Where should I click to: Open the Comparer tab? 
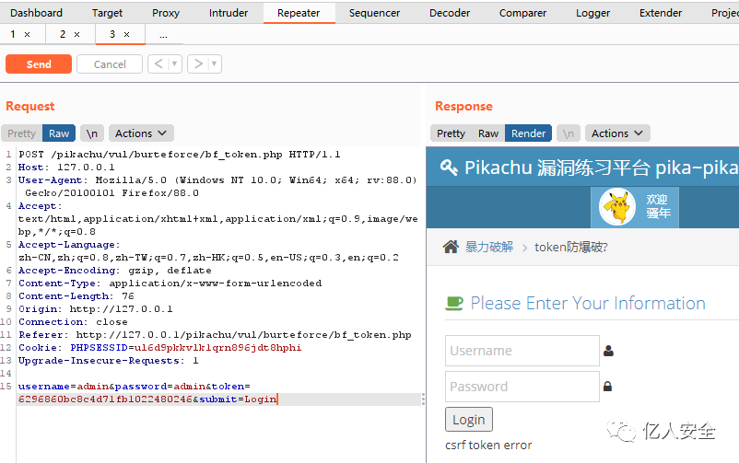tap(522, 13)
